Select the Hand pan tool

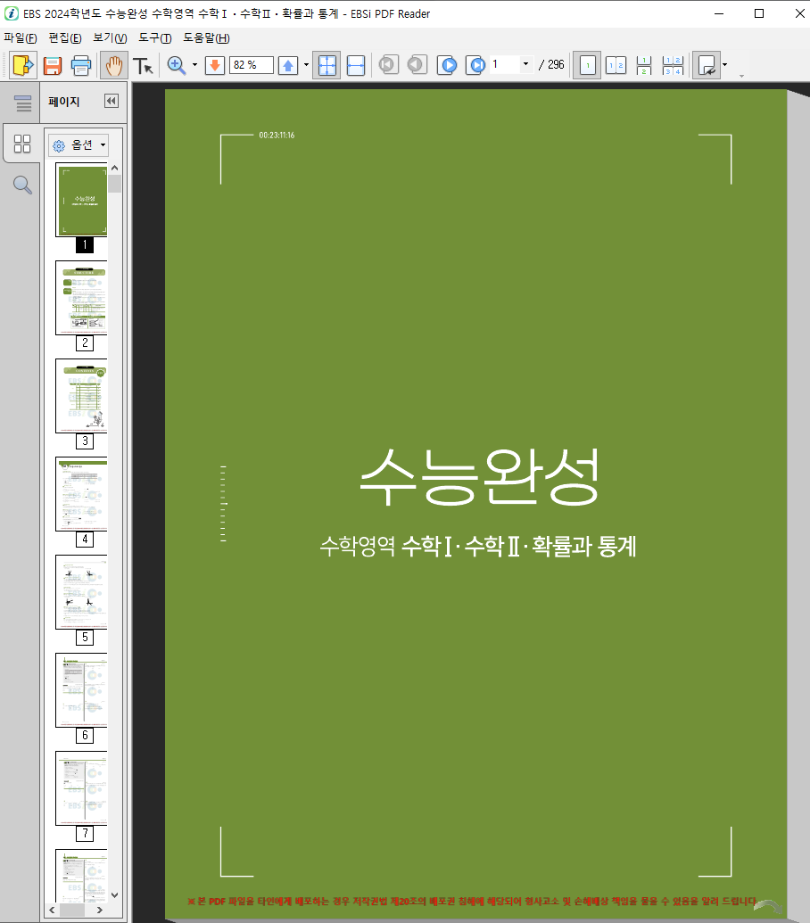(x=113, y=65)
